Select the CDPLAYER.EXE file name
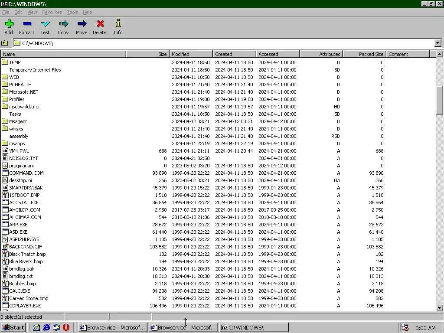444x333 pixels. click(25, 306)
